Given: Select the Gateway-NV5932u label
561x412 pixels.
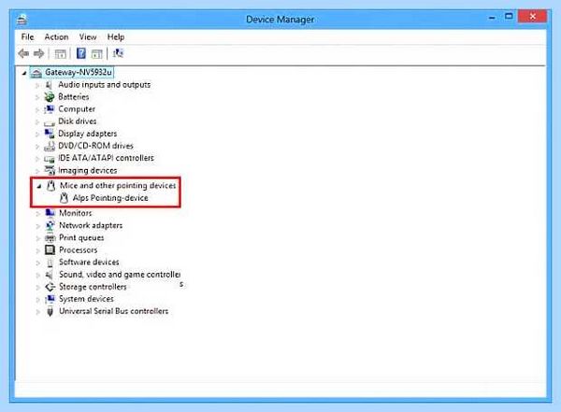Looking at the screenshot, I should (x=79, y=72).
